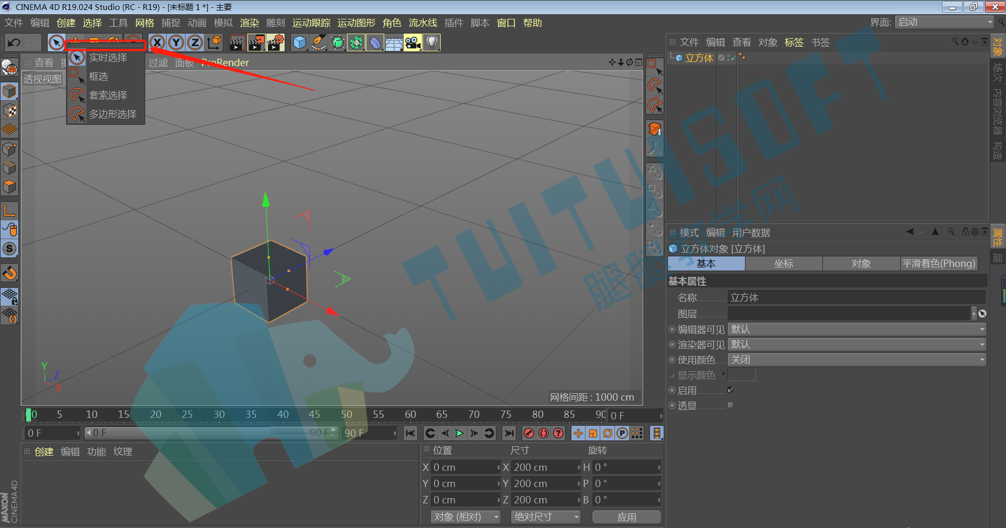1006x528 pixels.
Task: Go to start of animation
Action: 410,433
